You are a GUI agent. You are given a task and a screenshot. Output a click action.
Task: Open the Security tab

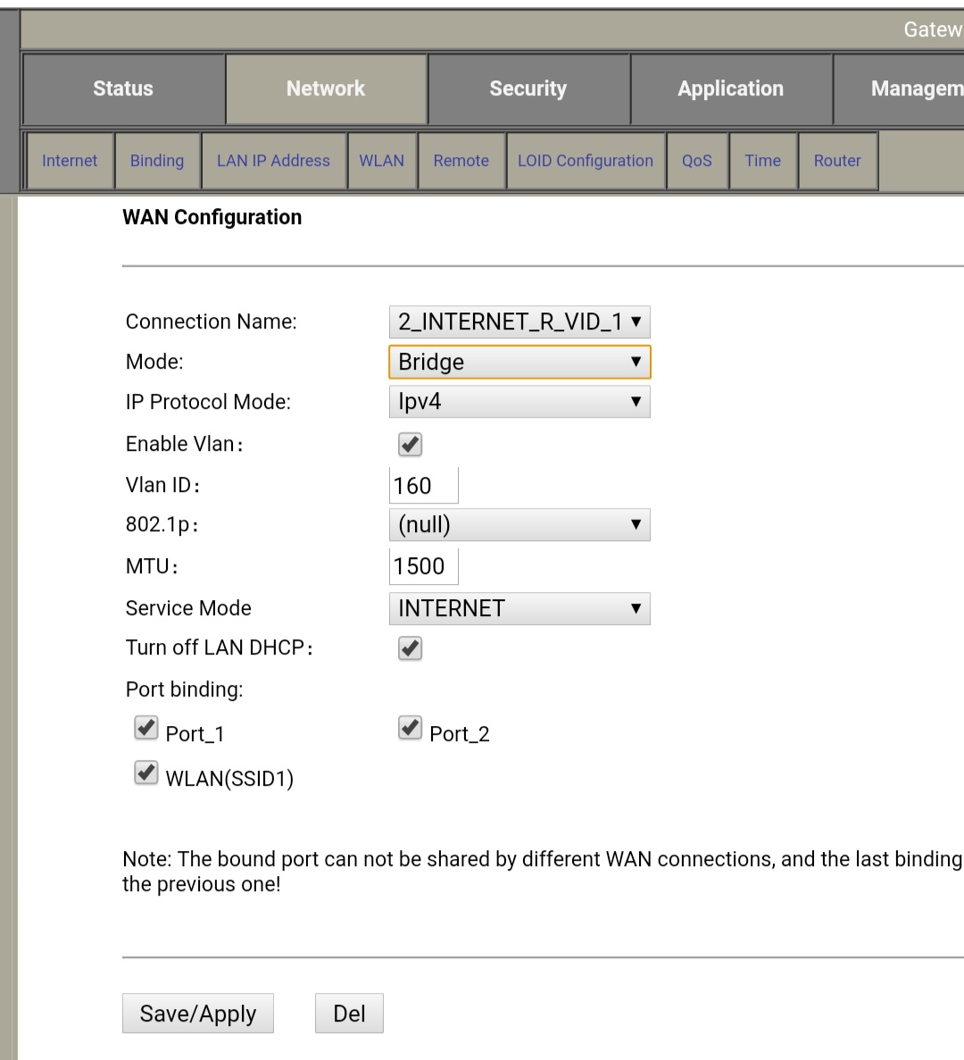528,88
